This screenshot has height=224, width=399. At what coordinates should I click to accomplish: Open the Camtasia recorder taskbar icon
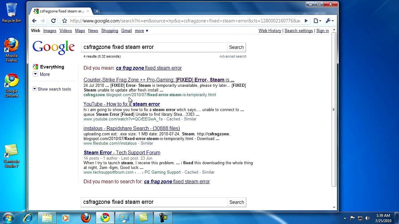(163, 218)
